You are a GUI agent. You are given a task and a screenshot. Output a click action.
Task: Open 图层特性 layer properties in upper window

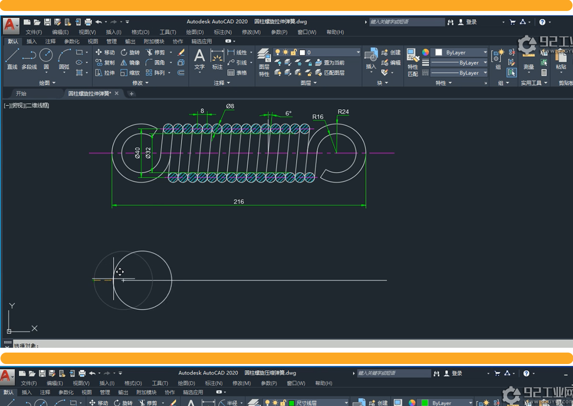tap(264, 62)
